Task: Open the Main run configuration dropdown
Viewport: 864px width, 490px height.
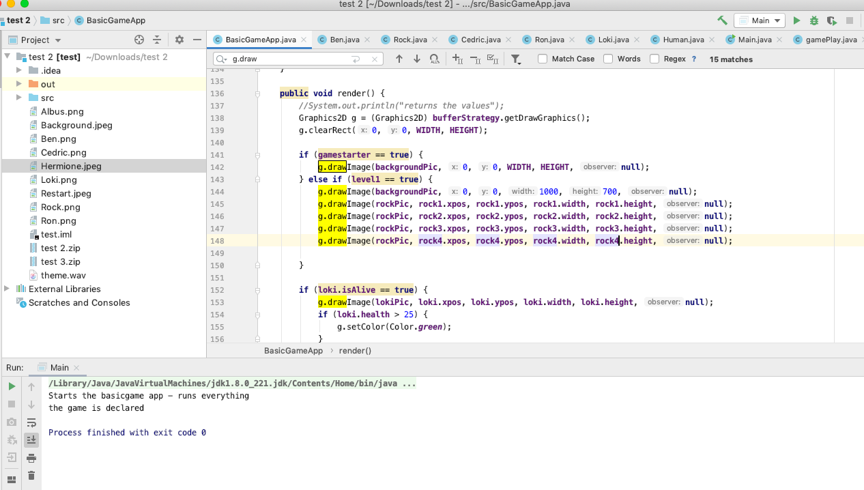Action: [759, 21]
